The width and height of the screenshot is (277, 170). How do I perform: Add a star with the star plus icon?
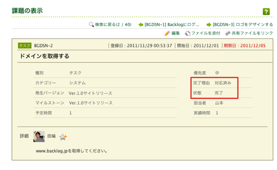click(63, 137)
